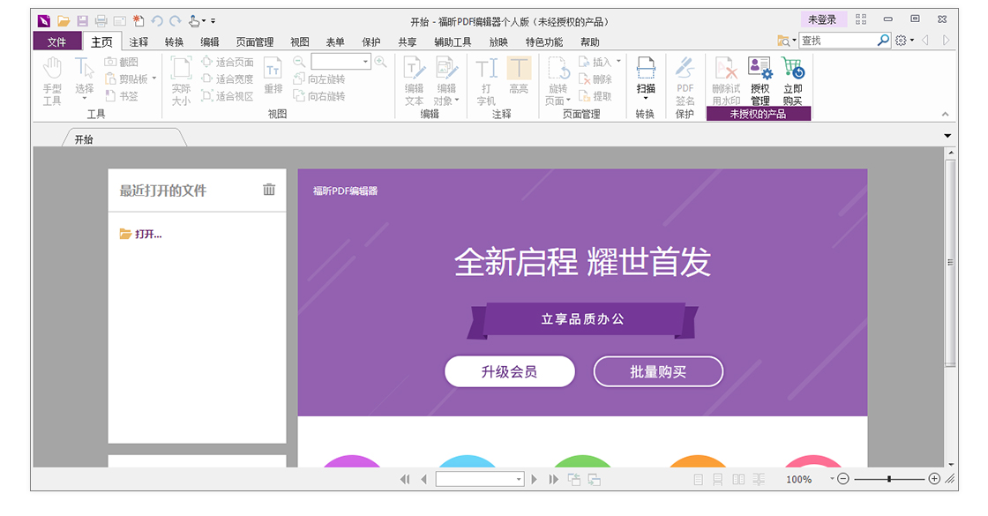Click the print icon in quick access toolbar
The image size is (988, 516).
[x=101, y=21]
